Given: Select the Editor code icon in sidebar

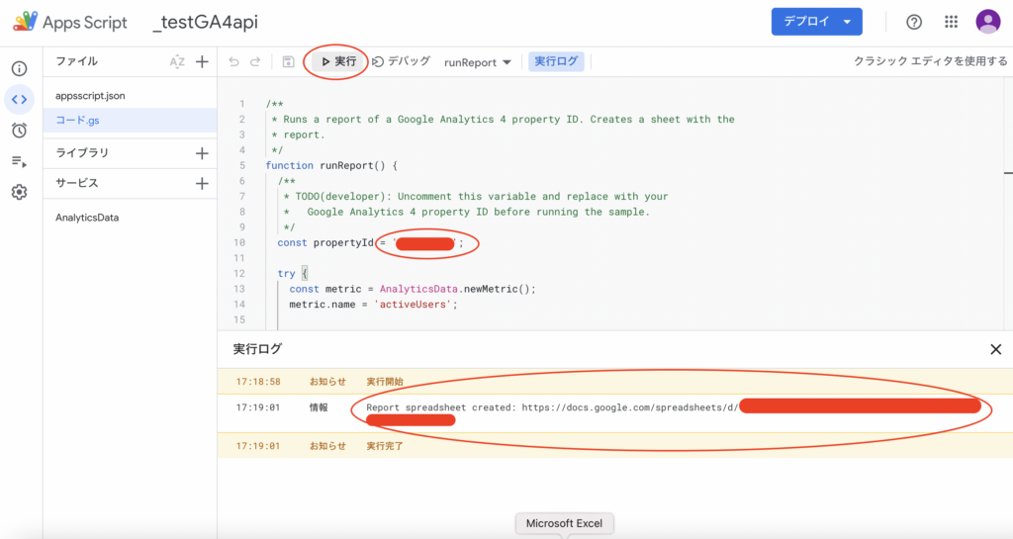Looking at the screenshot, I should tap(19, 99).
